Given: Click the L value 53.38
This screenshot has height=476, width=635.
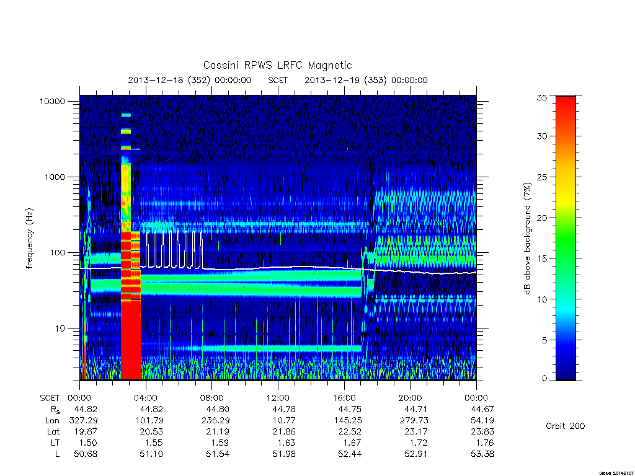Looking at the screenshot, I should (482, 454).
